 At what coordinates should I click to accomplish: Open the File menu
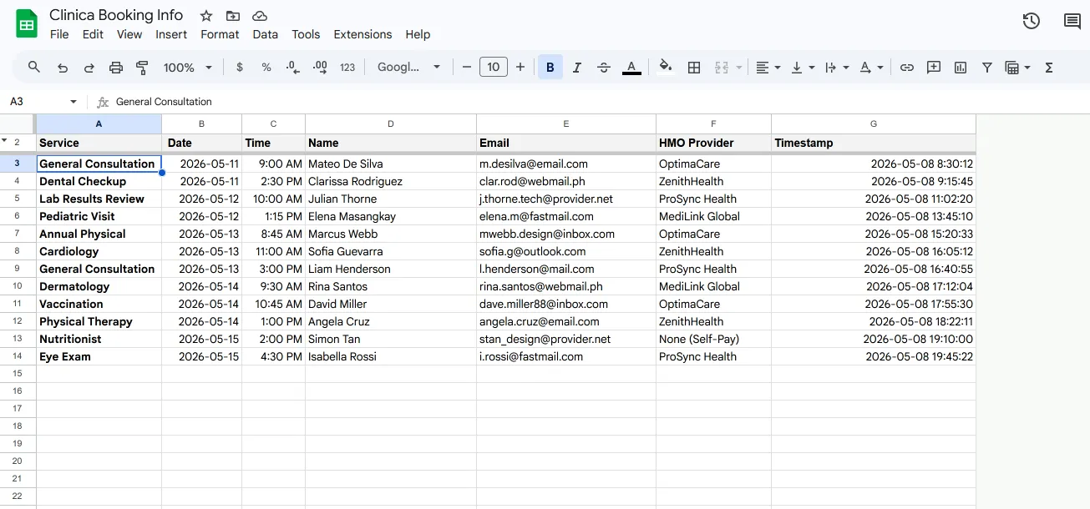click(59, 34)
